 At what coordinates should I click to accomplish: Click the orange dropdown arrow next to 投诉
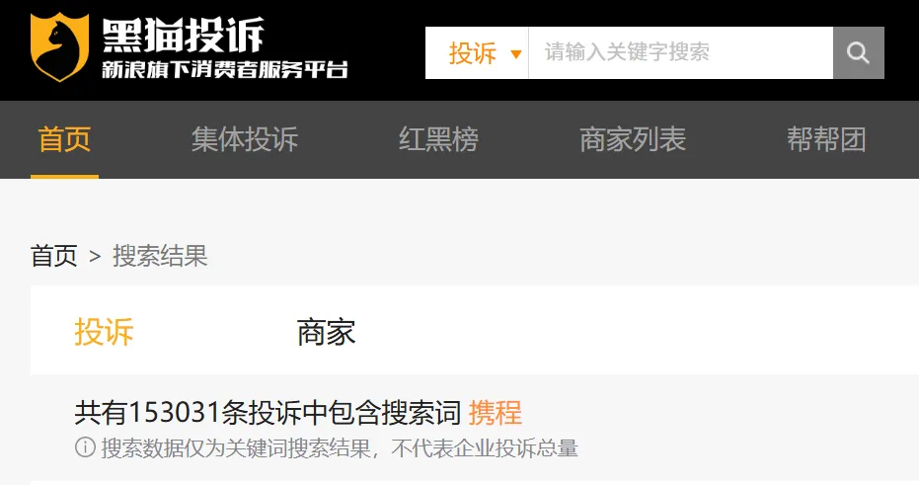pyautogui.click(x=515, y=54)
